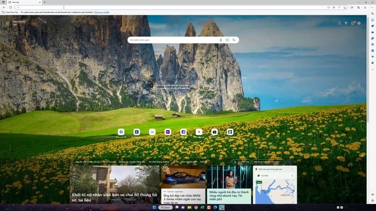376x211 pixels.
Task: Open the Check your profiles link
Action: pos(102,12)
